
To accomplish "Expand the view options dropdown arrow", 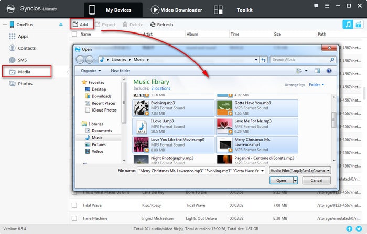I will pos(306,71).
